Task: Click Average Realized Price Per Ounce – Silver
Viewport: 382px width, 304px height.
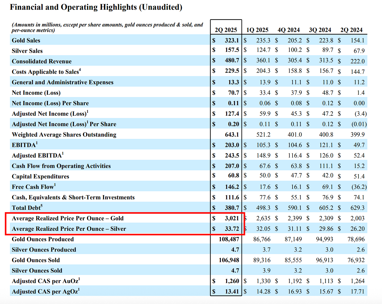Action: tap(69, 229)
